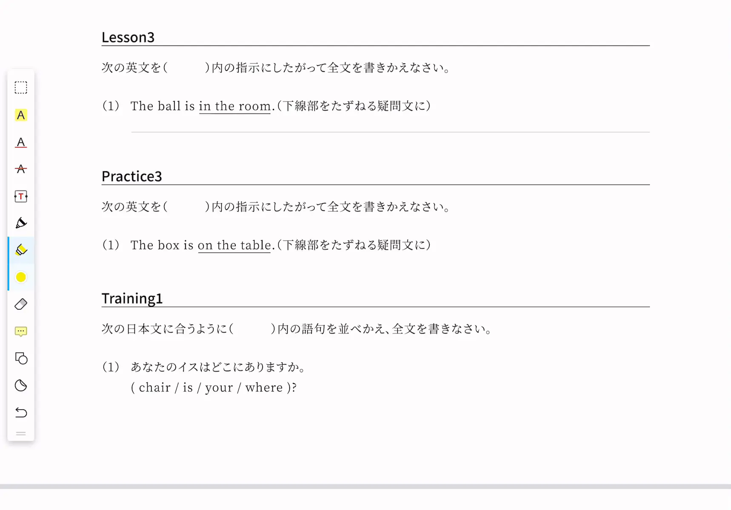Screen dimensions: 731x510
Task: Undo the last annotation
Action: (21, 412)
